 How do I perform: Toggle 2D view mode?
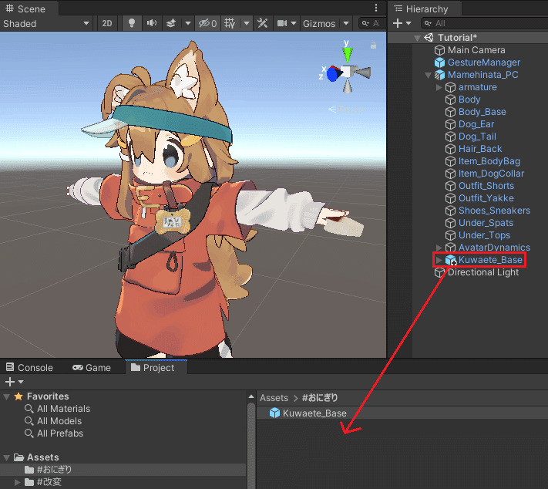click(x=107, y=23)
